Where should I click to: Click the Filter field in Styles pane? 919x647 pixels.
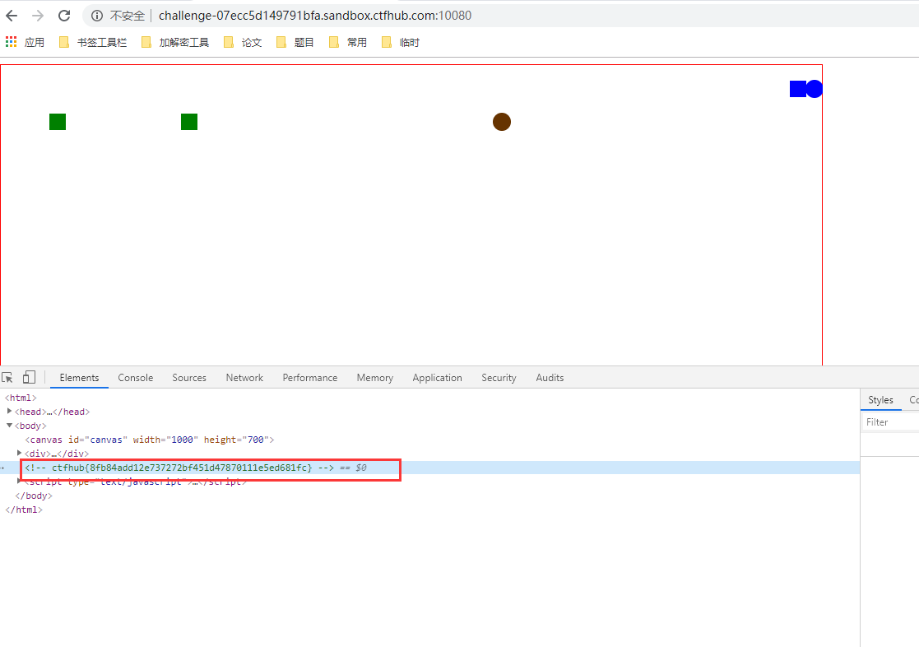point(889,421)
